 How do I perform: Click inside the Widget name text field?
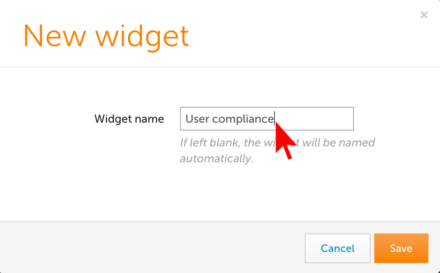267,119
